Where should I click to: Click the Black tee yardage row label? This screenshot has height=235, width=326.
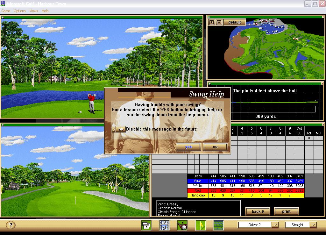(x=197, y=176)
